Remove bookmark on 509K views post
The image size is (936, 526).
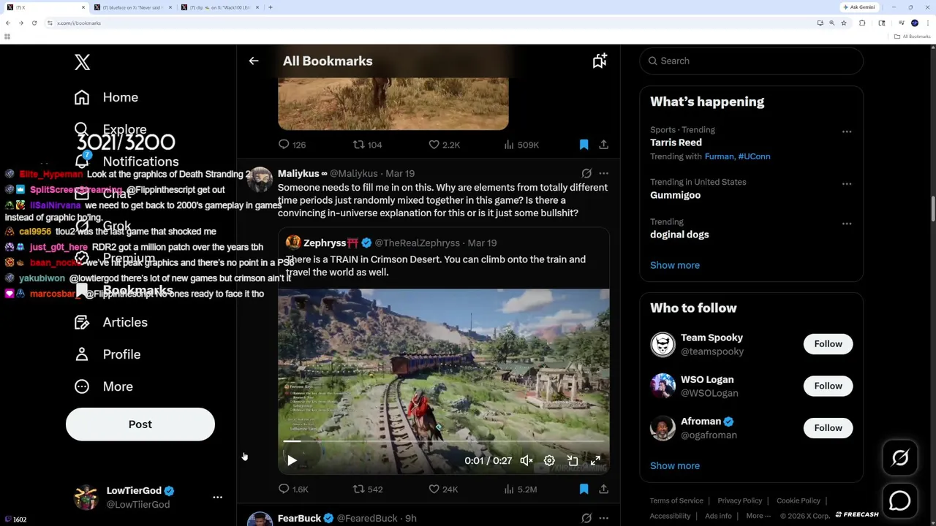(584, 145)
